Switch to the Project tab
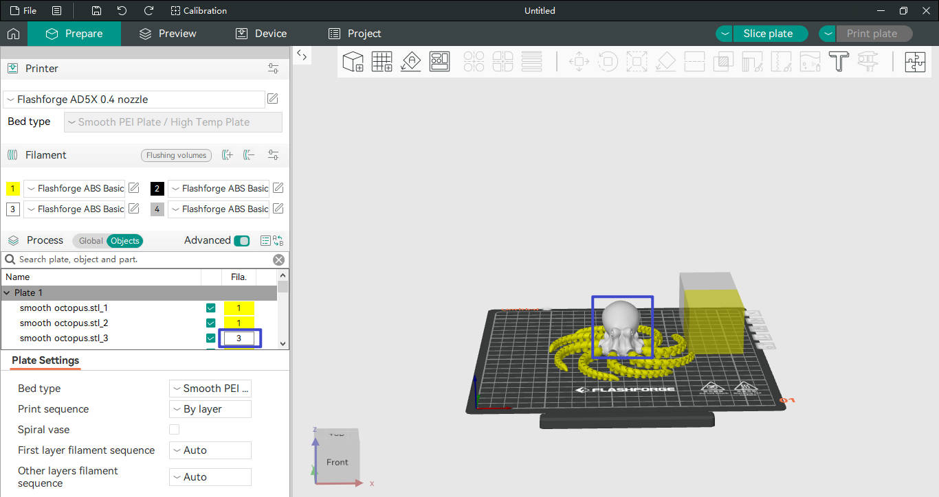 click(x=355, y=34)
